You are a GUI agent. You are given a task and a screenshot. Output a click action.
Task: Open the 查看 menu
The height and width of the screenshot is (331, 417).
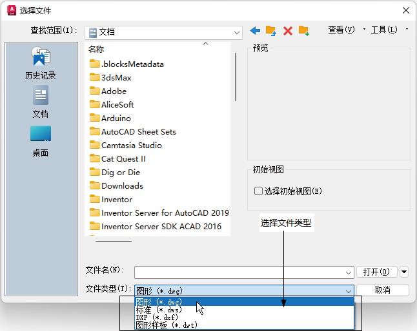point(341,30)
